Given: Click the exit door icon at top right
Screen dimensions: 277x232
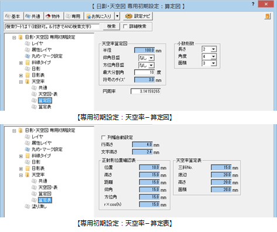Looking at the screenshot, I should point(268,16).
